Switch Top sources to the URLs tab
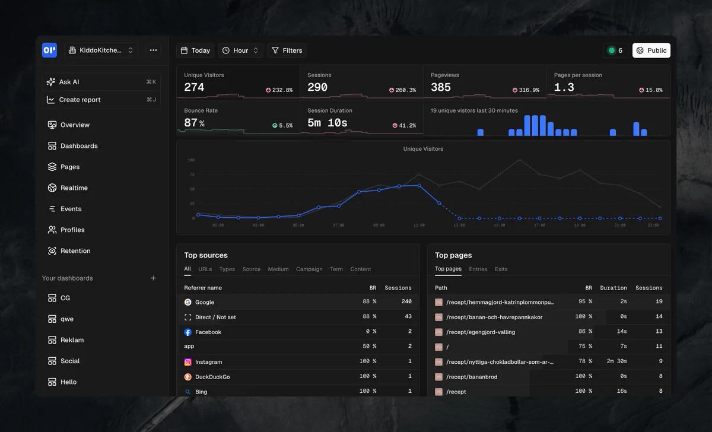Image resolution: width=712 pixels, height=432 pixels. [x=205, y=269]
